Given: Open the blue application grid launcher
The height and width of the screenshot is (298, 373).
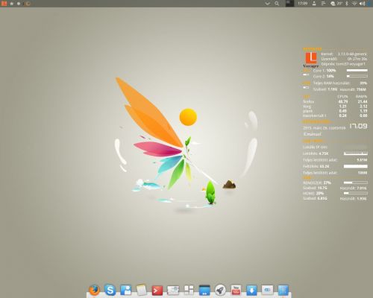Looking at the screenshot, I should click(x=283, y=290).
